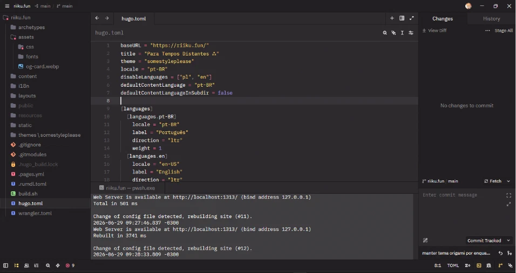Open wrangler.toml in the project tree

pos(35,213)
